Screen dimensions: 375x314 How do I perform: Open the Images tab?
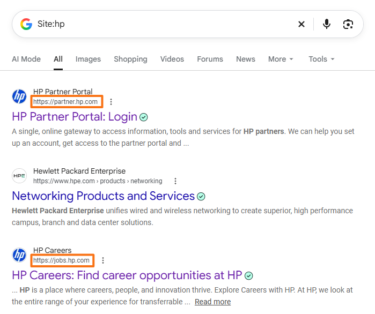tap(88, 59)
